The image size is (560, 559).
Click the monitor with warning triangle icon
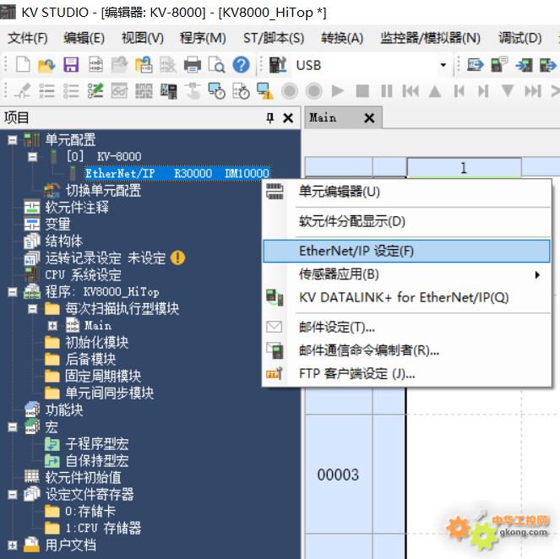click(265, 90)
